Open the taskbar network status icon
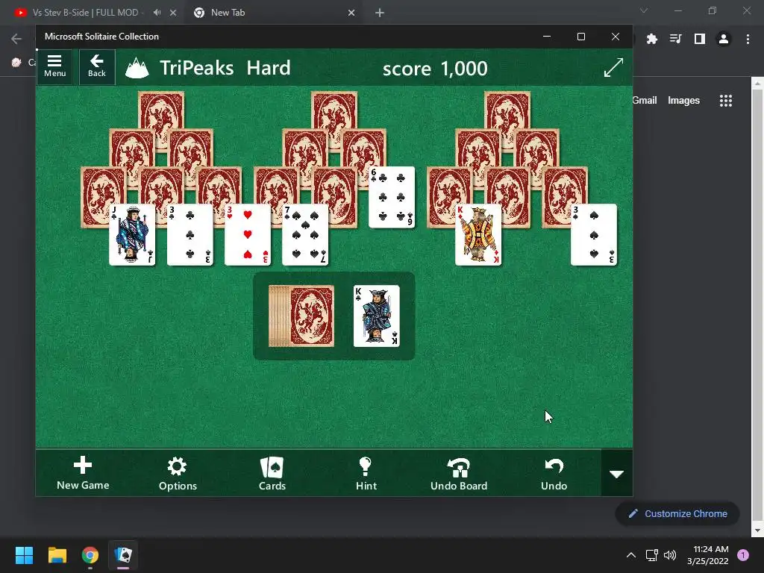This screenshot has height=573, width=764. [651, 555]
